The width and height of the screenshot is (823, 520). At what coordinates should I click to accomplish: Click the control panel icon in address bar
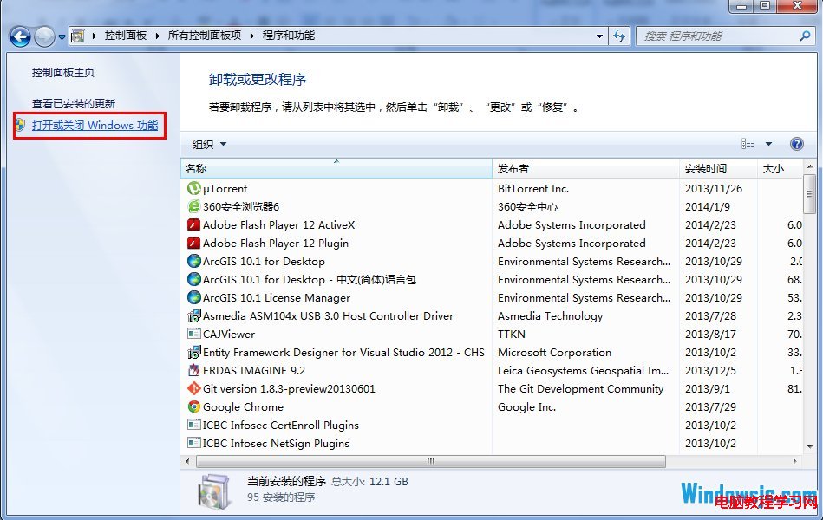[x=77, y=36]
